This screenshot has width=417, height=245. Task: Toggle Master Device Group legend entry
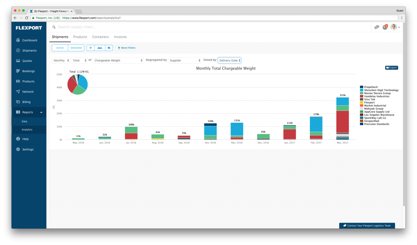click(375, 93)
